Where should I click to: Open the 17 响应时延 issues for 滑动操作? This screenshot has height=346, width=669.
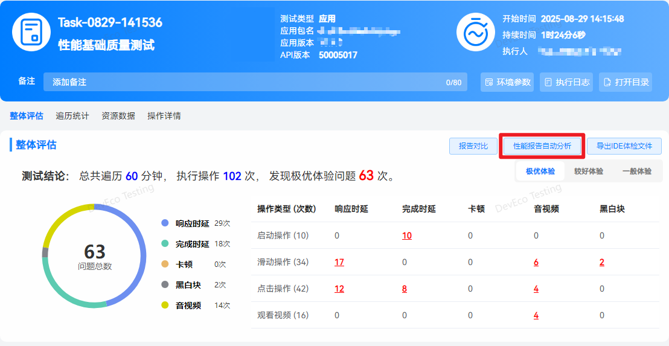point(339,263)
